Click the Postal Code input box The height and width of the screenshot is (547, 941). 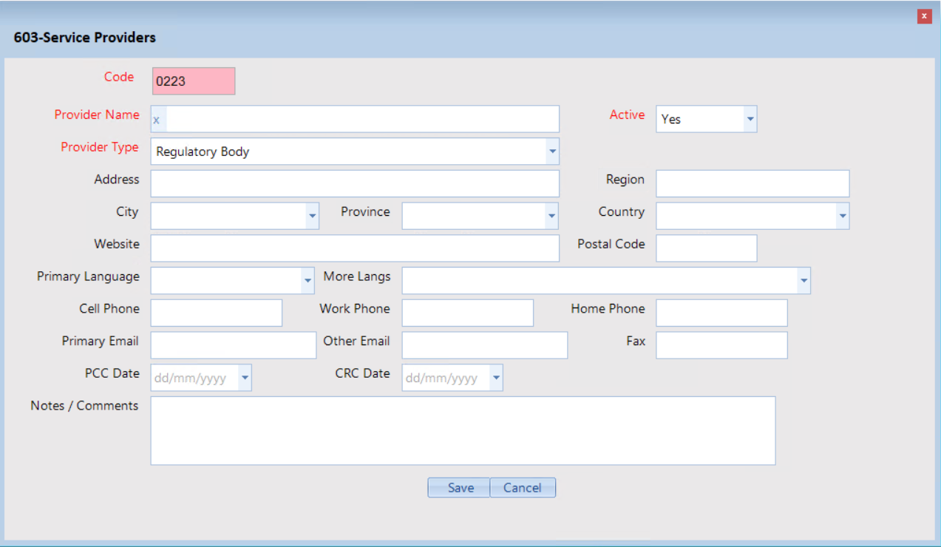coord(706,248)
